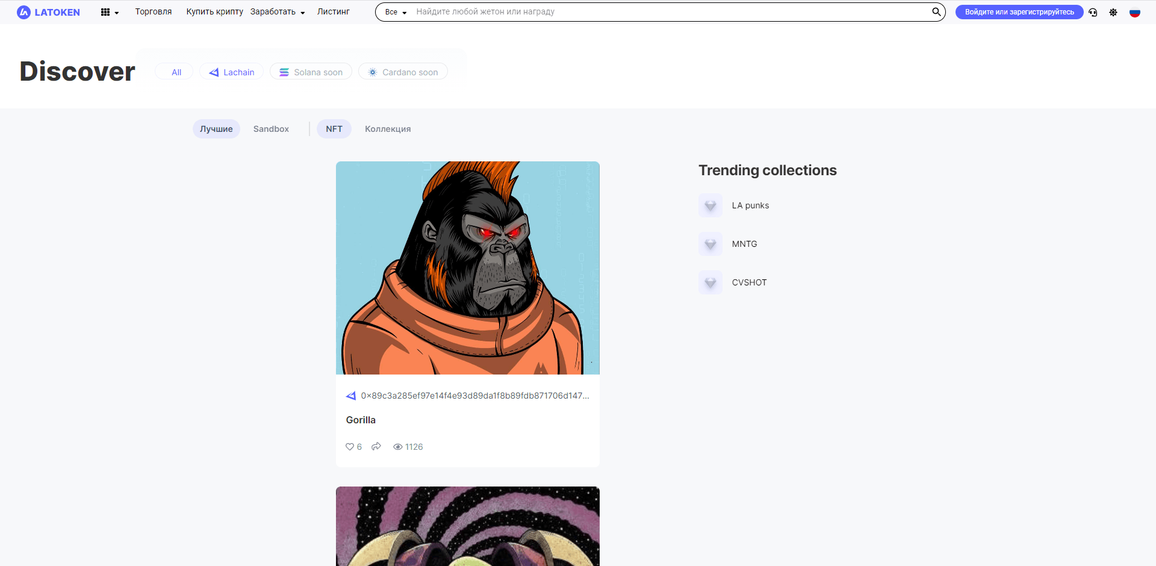Screen dimensions: 1156x566
Task: Open the support headset icon
Action: [x=1093, y=12]
